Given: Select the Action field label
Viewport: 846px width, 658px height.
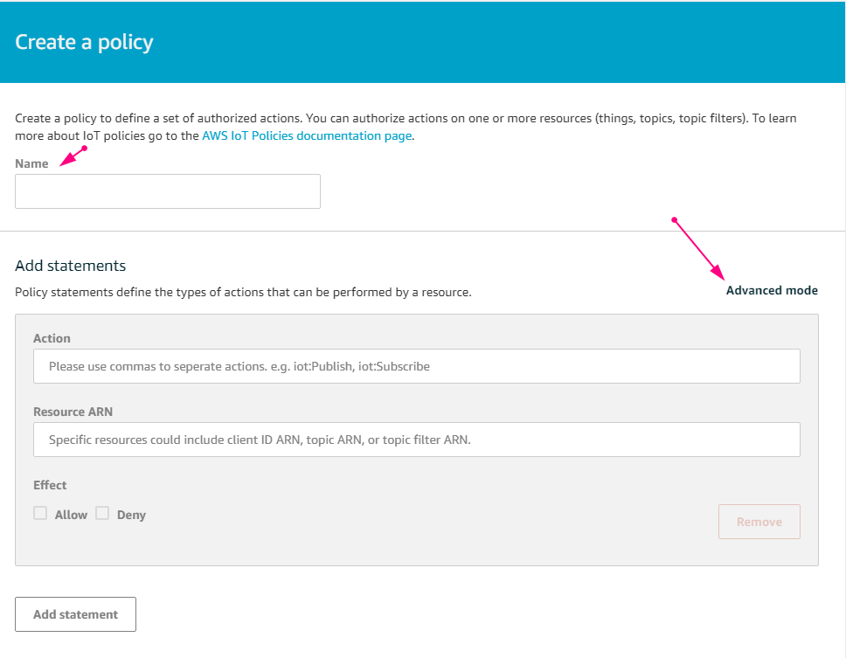Looking at the screenshot, I should tap(52, 339).
